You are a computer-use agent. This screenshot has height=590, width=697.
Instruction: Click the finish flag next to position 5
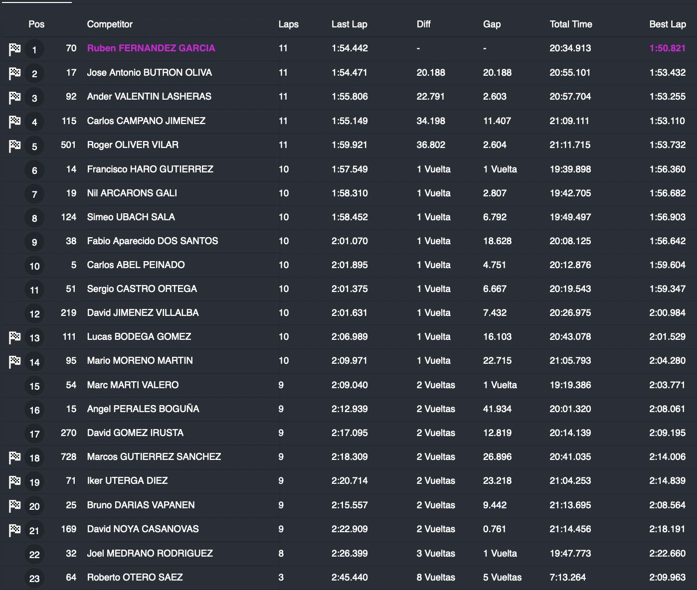[15, 146]
